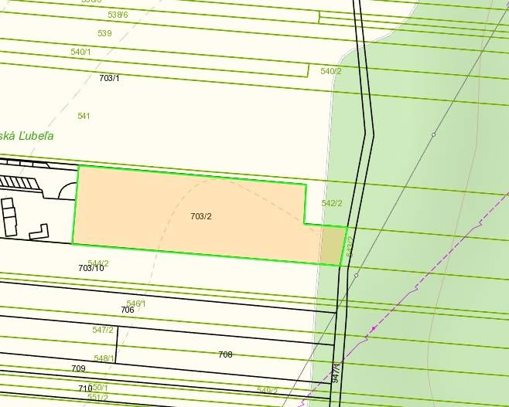Click parcel number 706

click(x=128, y=310)
